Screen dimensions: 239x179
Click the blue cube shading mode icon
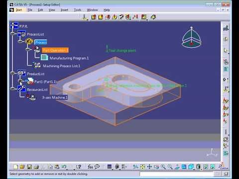[191, 167]
